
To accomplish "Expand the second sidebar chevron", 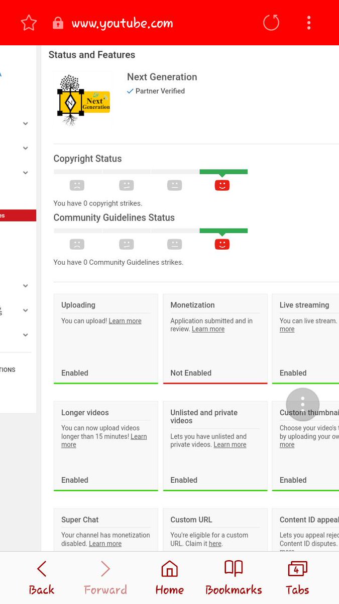I will click(x=26, y=148).
